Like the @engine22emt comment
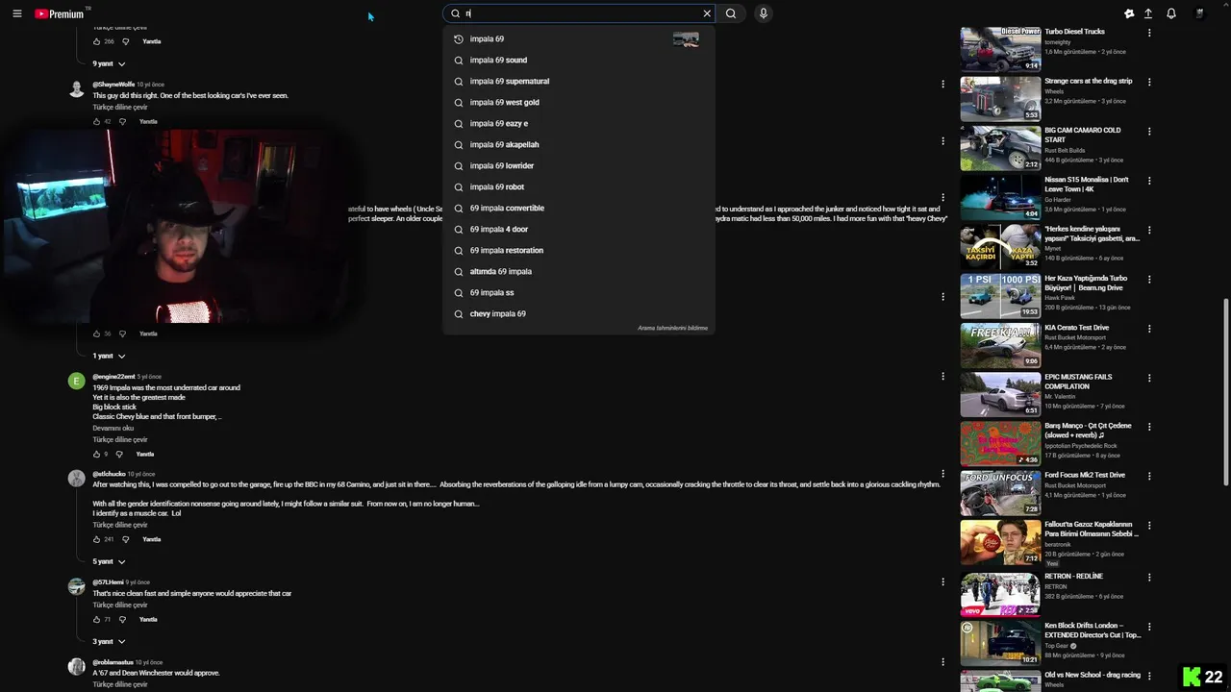1231x692 pixels. (x=96, y=454)
